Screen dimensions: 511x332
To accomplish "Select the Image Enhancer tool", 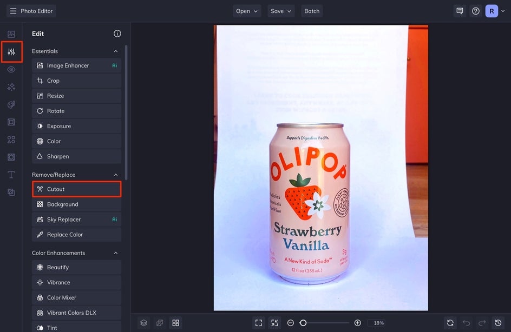I will click(76, 65).
